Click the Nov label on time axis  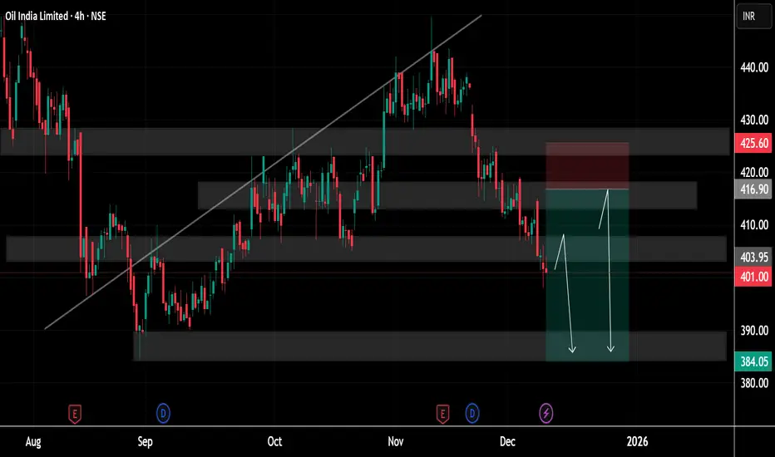396,441
